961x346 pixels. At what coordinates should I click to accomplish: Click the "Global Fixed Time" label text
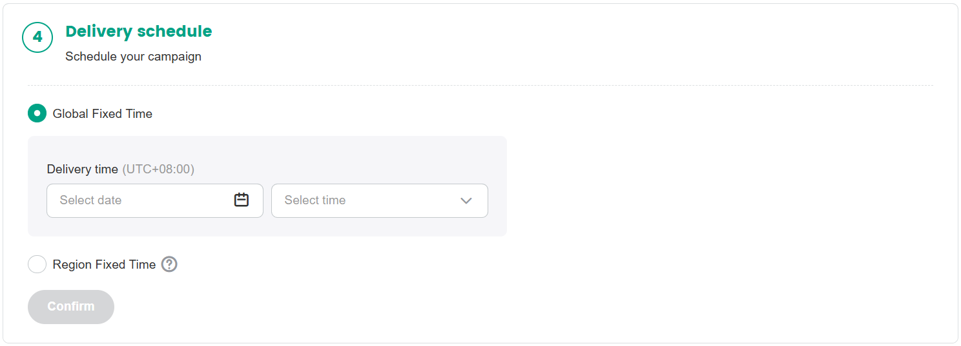(103, 114)
